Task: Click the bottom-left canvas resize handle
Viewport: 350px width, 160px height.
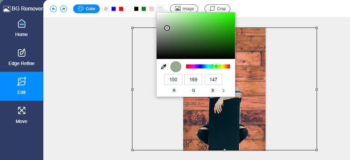Action: pos(133,150)
